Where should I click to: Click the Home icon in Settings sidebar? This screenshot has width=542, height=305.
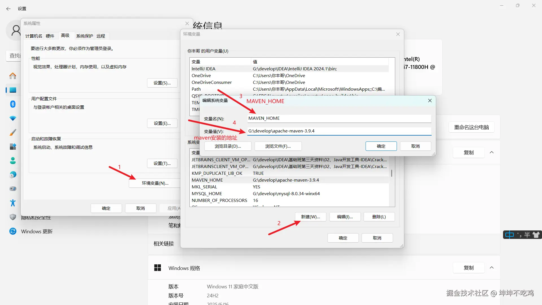13,76
